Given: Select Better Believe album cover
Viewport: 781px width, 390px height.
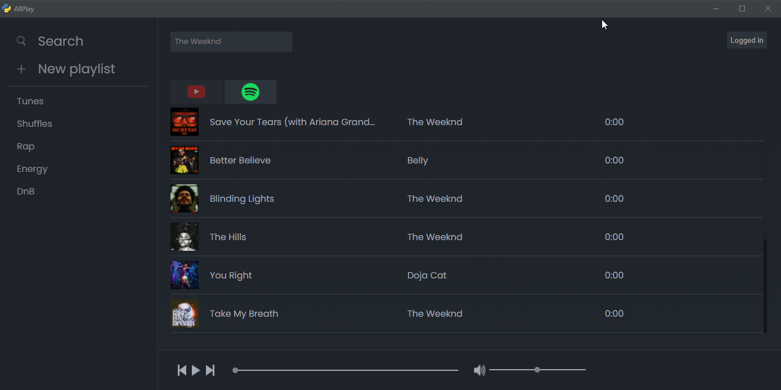Looking at the screenshot, I should coord(185,160).
